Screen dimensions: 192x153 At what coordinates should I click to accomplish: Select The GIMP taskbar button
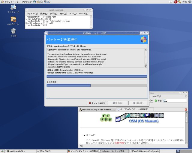[x=52, y=151]
